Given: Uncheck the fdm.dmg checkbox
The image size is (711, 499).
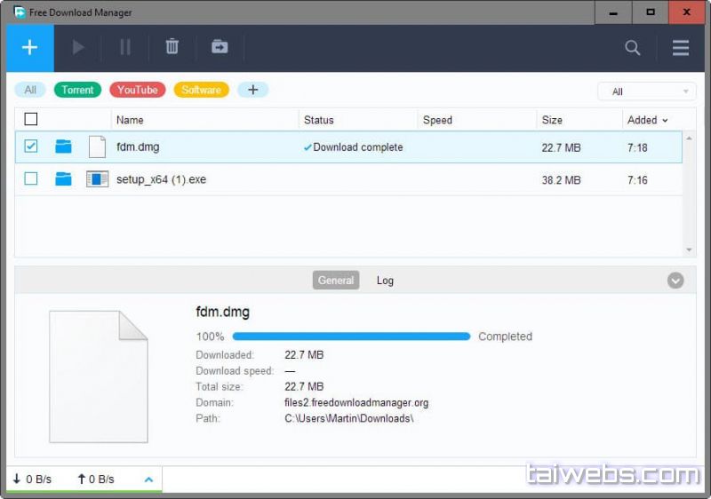Looking at the screenshot, I should 31,147.
